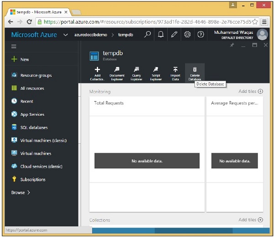Close the tempdb blade

click(x=266, y=45)
